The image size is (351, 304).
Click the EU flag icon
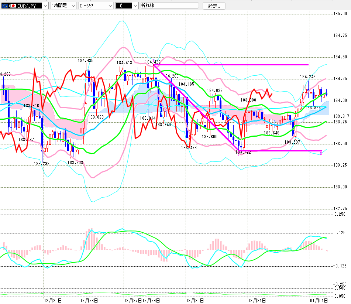tap(5, 6)
